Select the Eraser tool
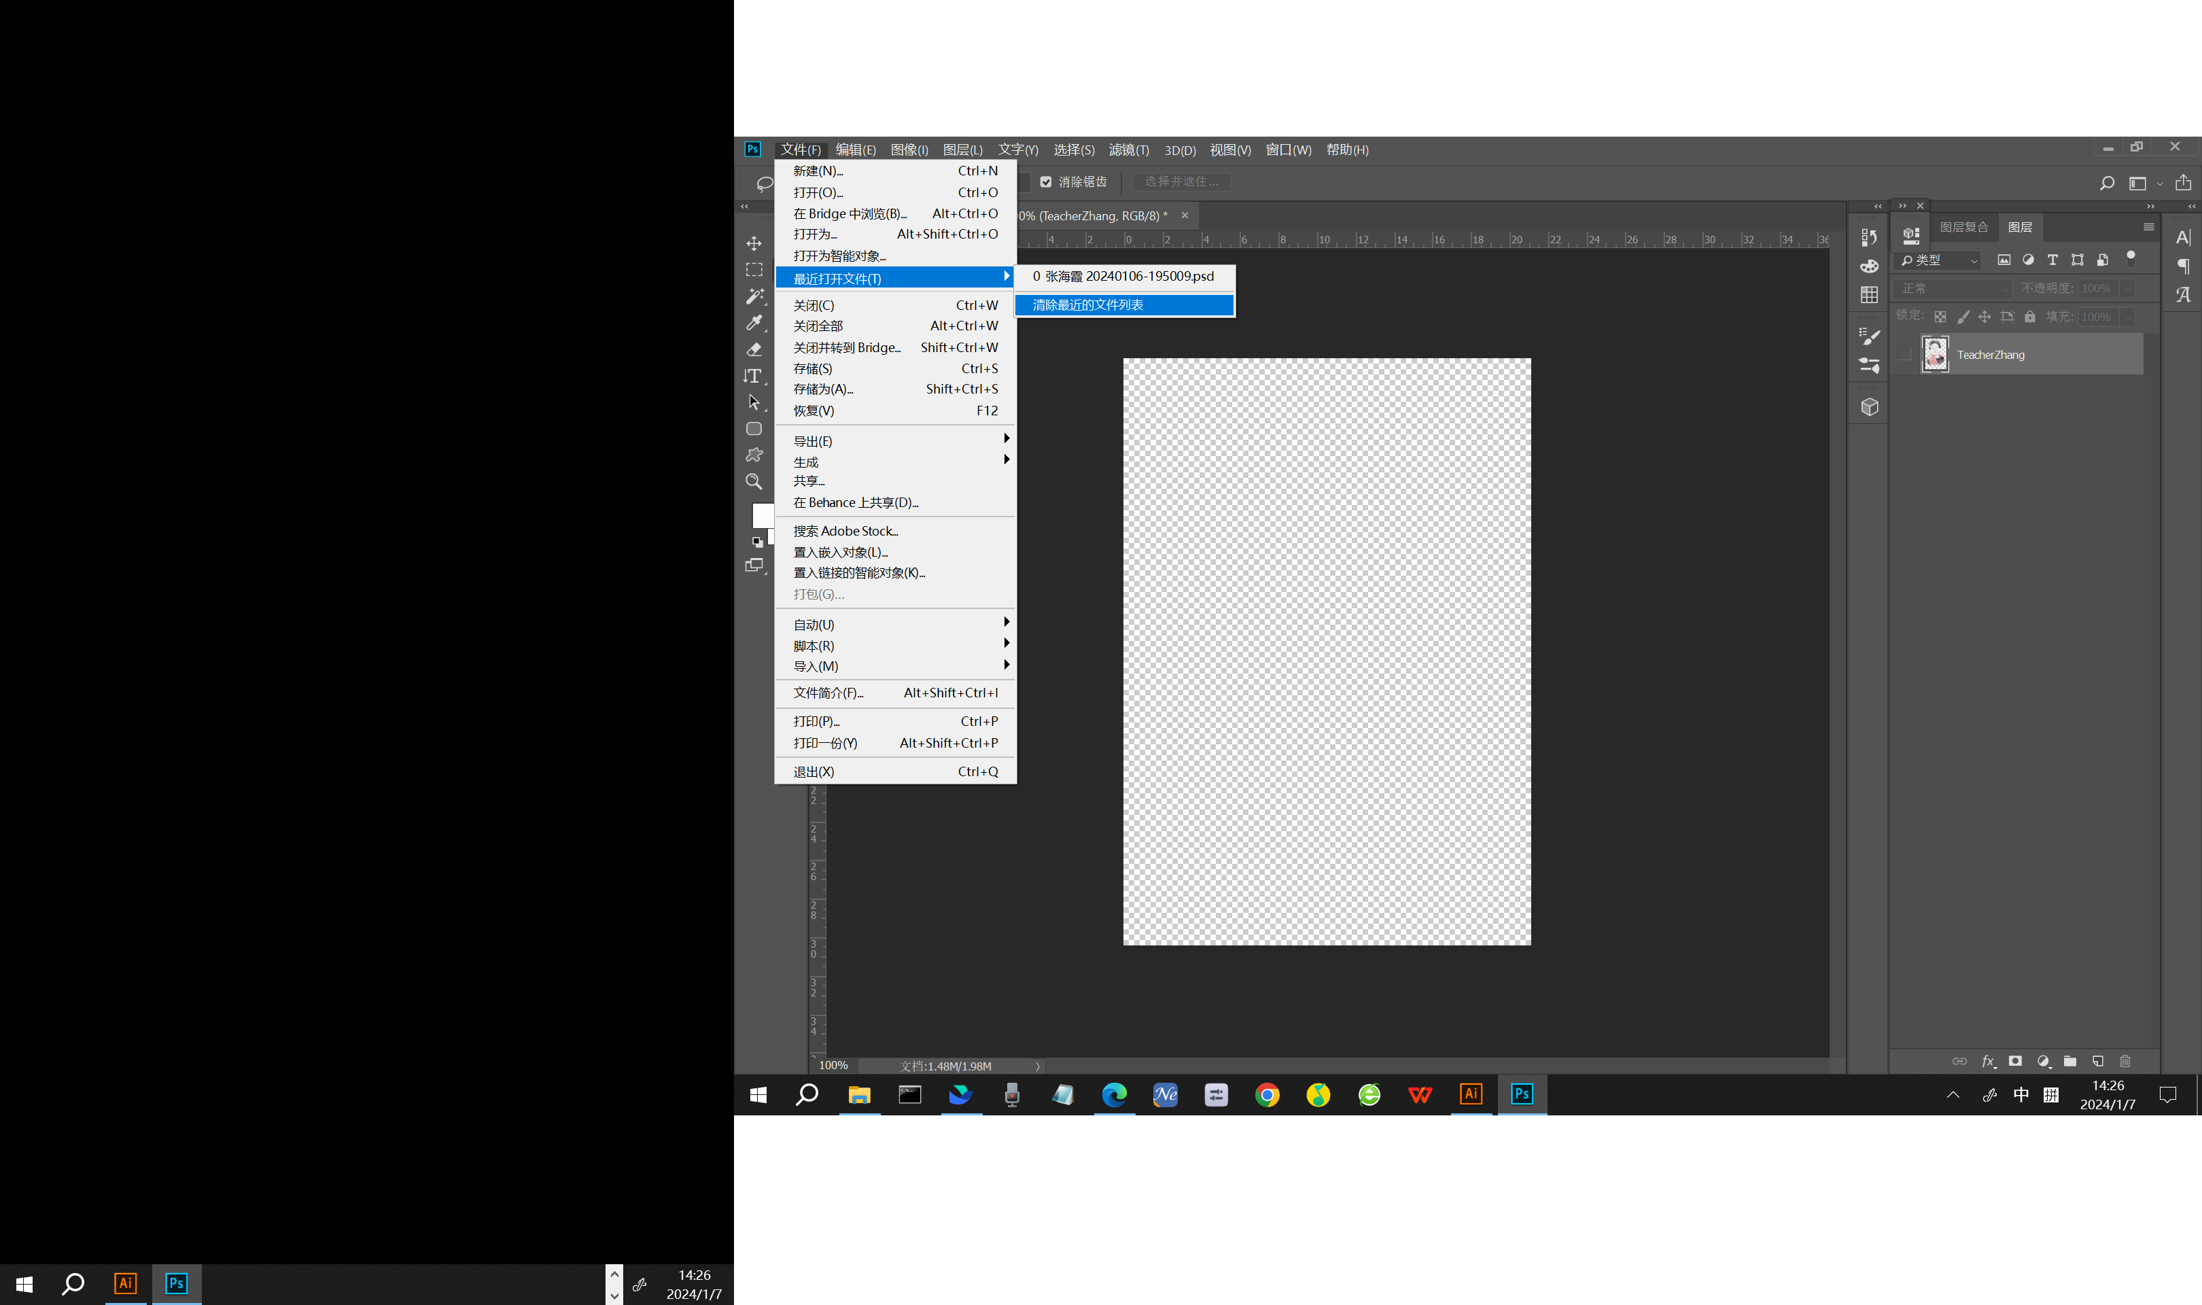The image size is (2202, 1305). point(753,349)
